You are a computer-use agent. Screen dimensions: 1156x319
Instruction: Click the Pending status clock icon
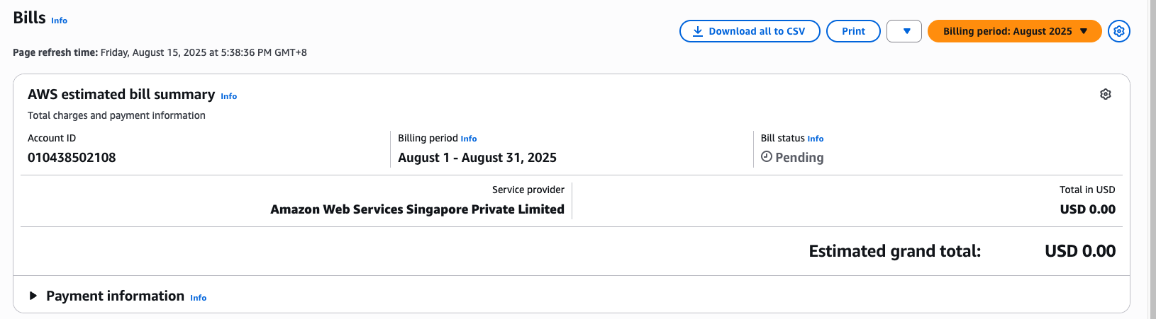tap(766, 157)
